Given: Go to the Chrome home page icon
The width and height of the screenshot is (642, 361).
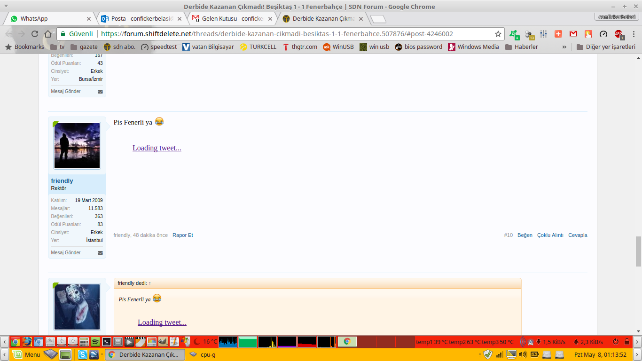Looking at the screenshot, I should point(48,34).
